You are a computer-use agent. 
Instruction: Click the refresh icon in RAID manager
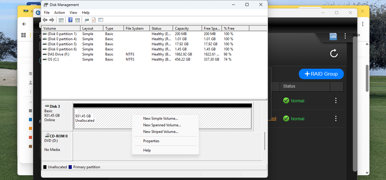[x=334, y=54]
